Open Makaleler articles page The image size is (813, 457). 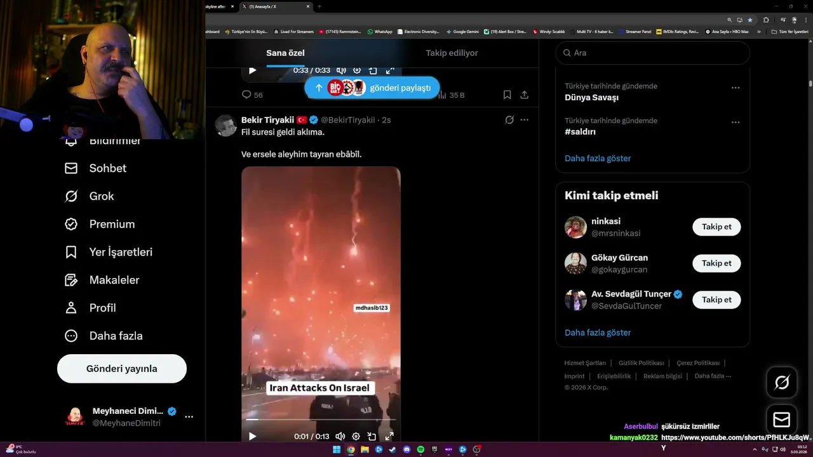click(x=102, y=280)
